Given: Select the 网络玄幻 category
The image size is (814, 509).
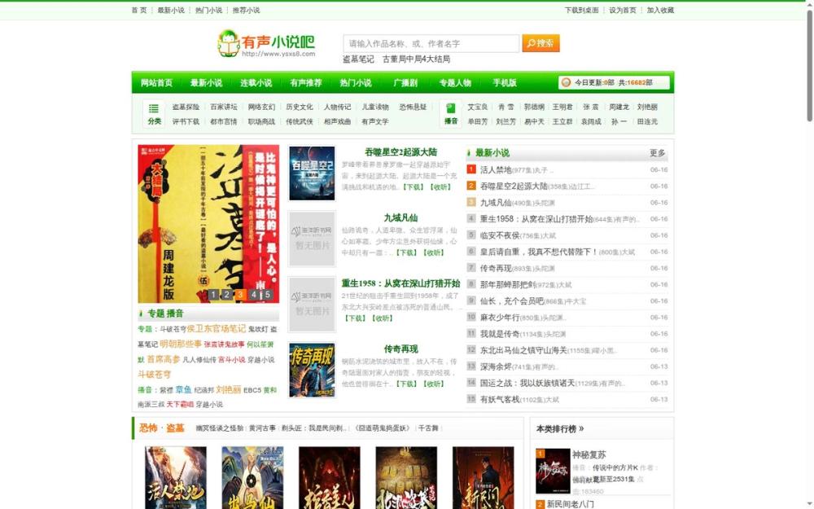Looking at the screenshot, I should tap(261, 107).
